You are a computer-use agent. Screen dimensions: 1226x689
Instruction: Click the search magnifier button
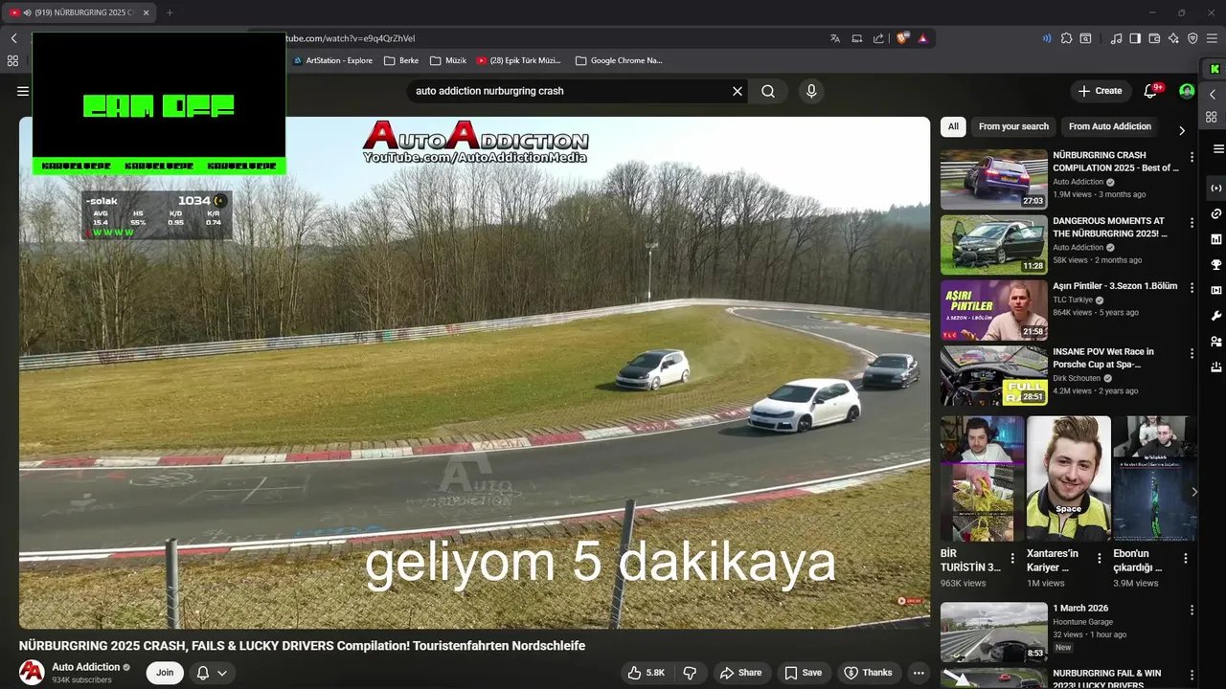[x=768, y=91]
